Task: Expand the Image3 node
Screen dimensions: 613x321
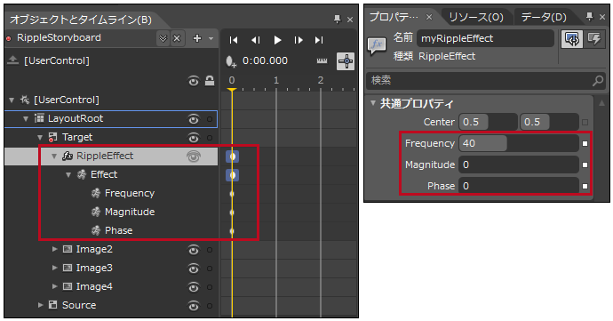Action: 55,268
